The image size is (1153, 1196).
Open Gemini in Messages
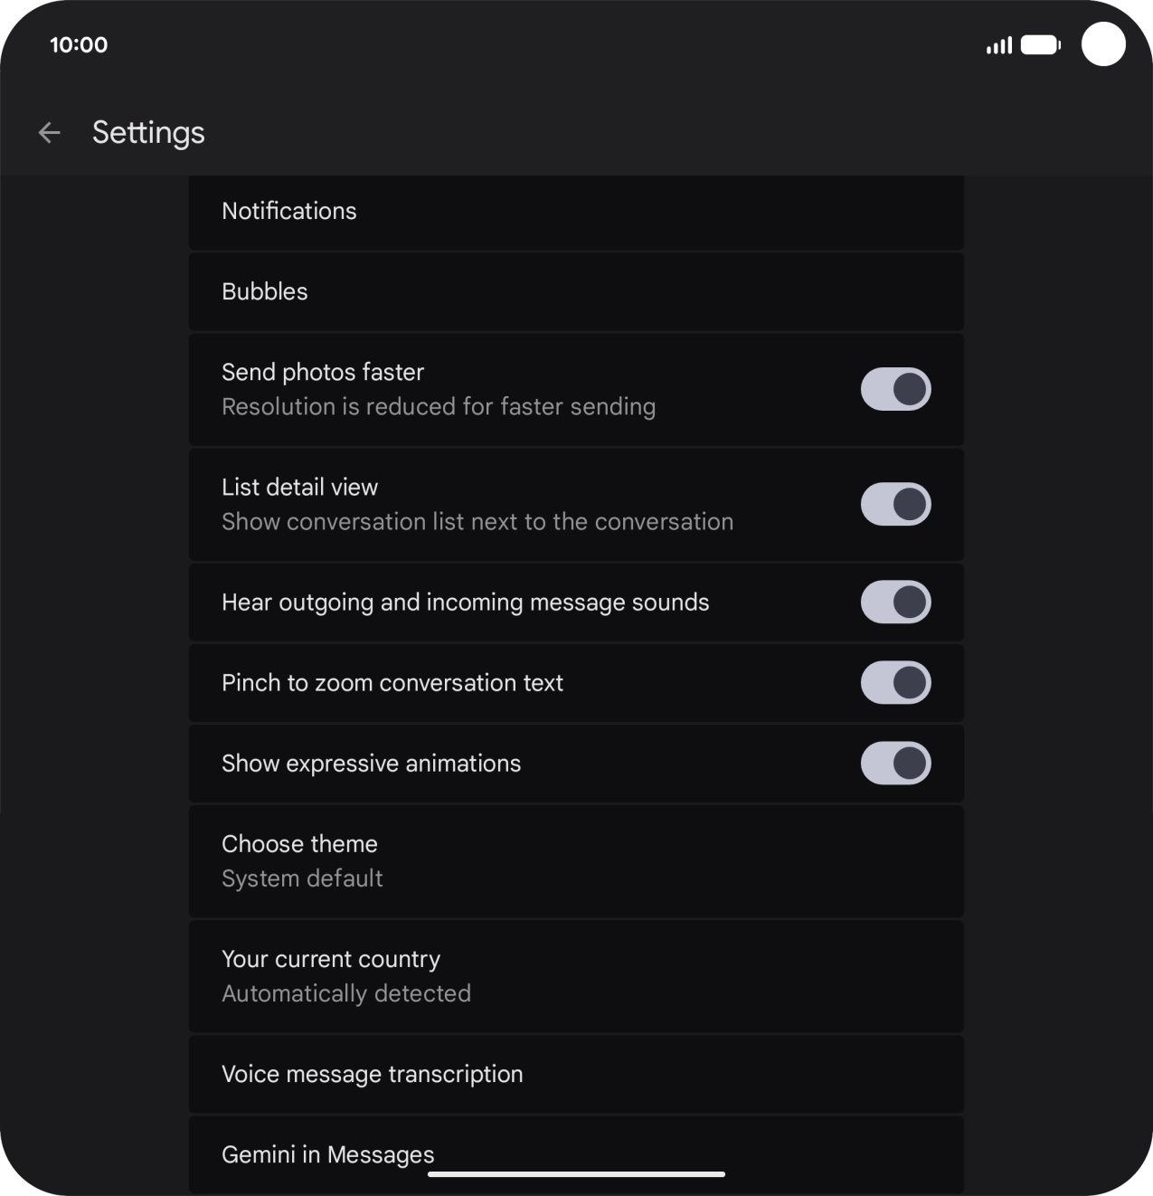(x=576, y=1154)
